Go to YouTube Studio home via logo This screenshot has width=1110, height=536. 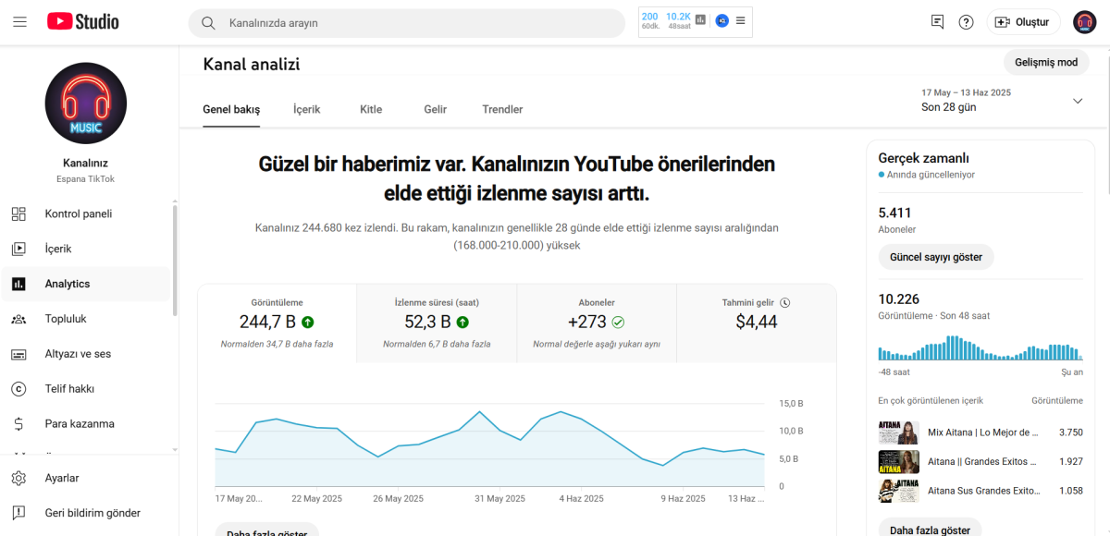[x=83, y=21]
